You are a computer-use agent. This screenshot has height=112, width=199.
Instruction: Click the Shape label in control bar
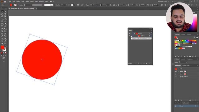[87, 5]
